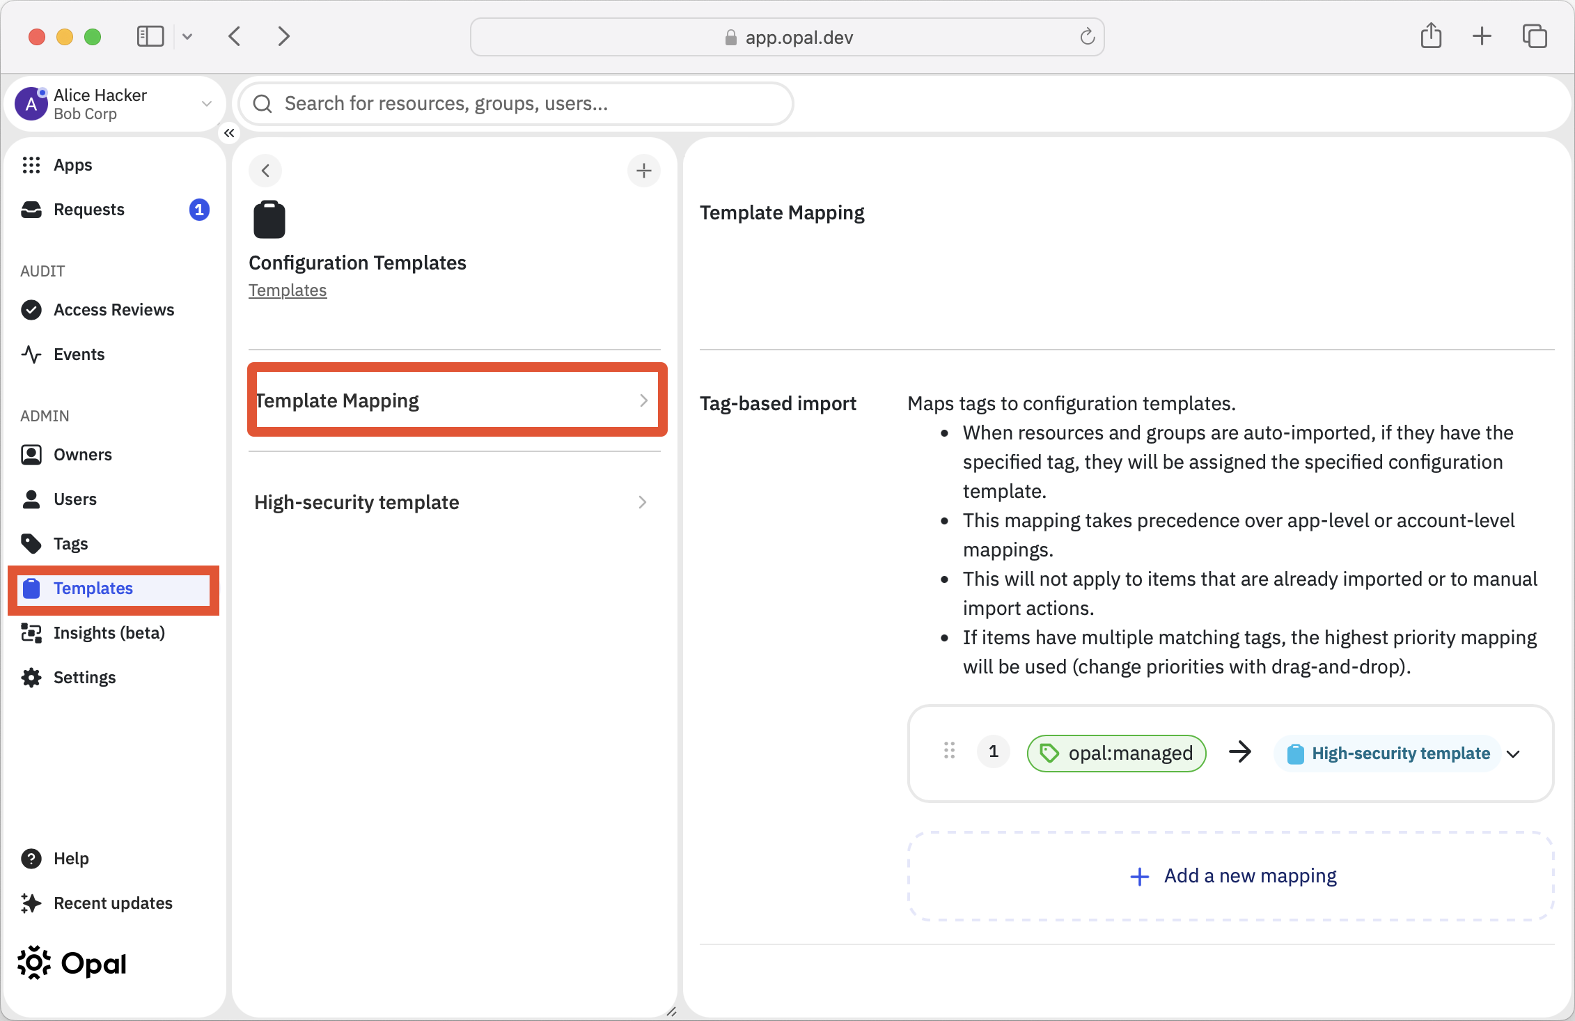The image size is (1575, 1021).
Task: Navigate back in Safari
Action: 235,36
